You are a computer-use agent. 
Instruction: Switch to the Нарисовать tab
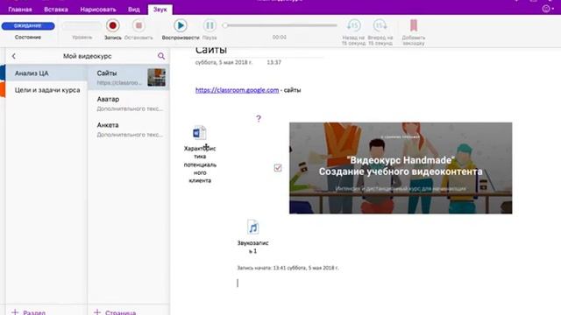pyautogui.click(x=98, y=10)
